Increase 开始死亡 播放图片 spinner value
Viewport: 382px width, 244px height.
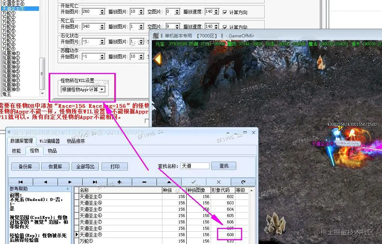141,10
